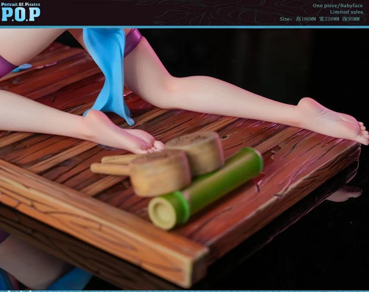Click the 'Portrait.Of.Pirates' heading text

21,4
